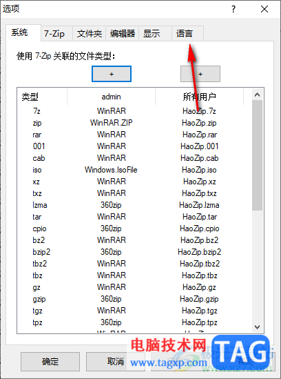Select the gzip file type row
The width and height of the screenshot is (281, 379).
point(134,299)
